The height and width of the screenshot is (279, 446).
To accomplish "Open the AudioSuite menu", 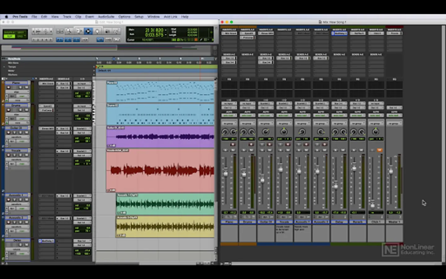I will pos(106,17).
